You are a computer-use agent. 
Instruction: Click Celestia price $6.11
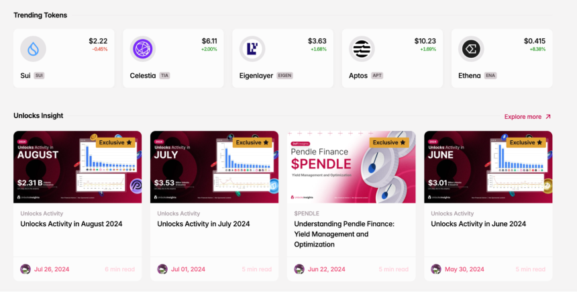pos(209,41)
